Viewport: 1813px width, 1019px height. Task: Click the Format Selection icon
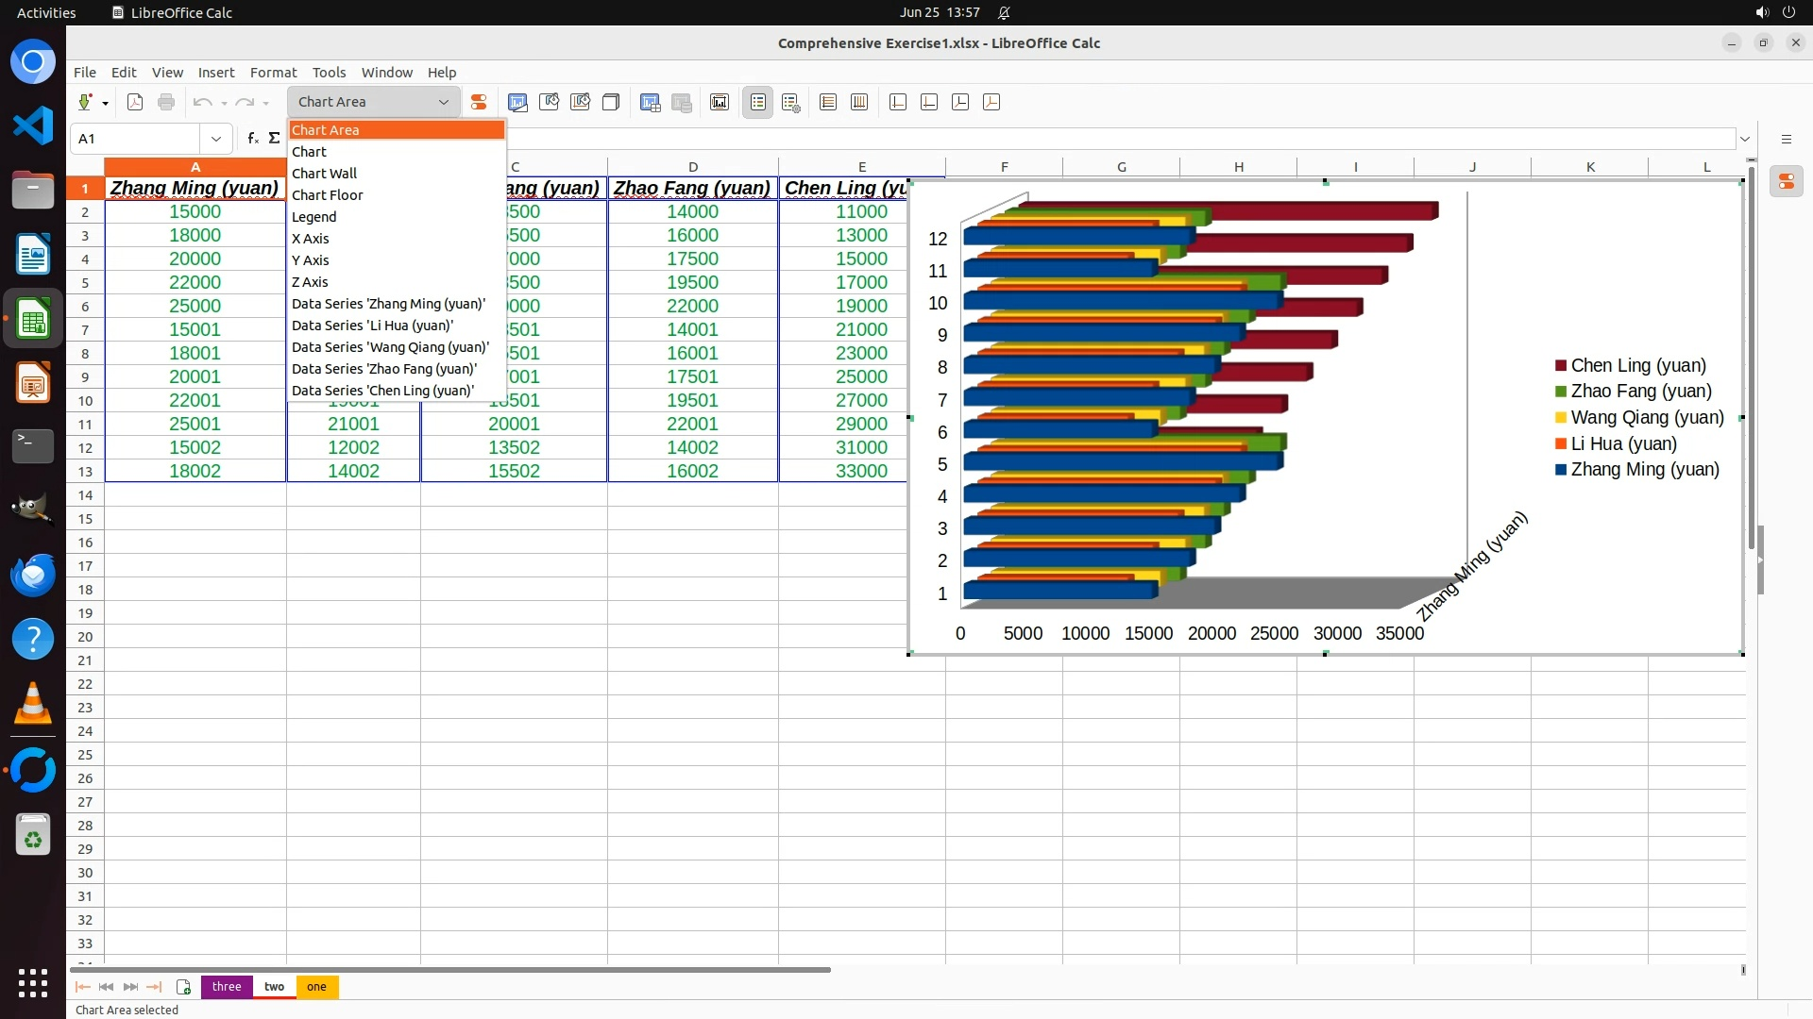click(479, 102)
